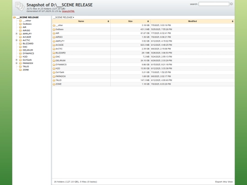Click the snapshot documents logo icon

(20, 6)
